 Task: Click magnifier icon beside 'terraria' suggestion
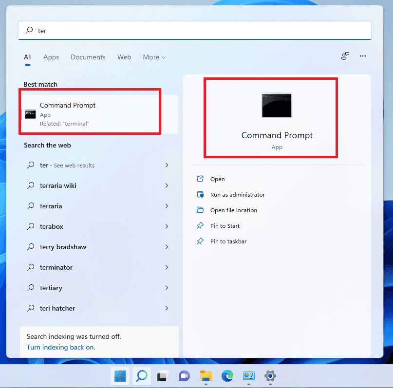click(x=31, y=206)
